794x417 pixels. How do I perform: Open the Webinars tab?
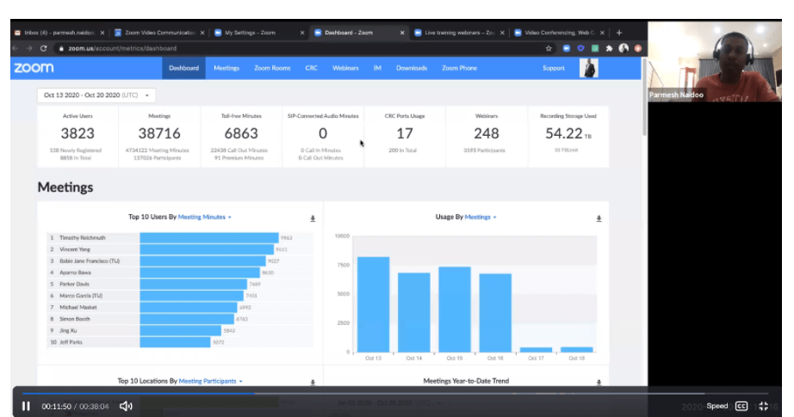345,68
